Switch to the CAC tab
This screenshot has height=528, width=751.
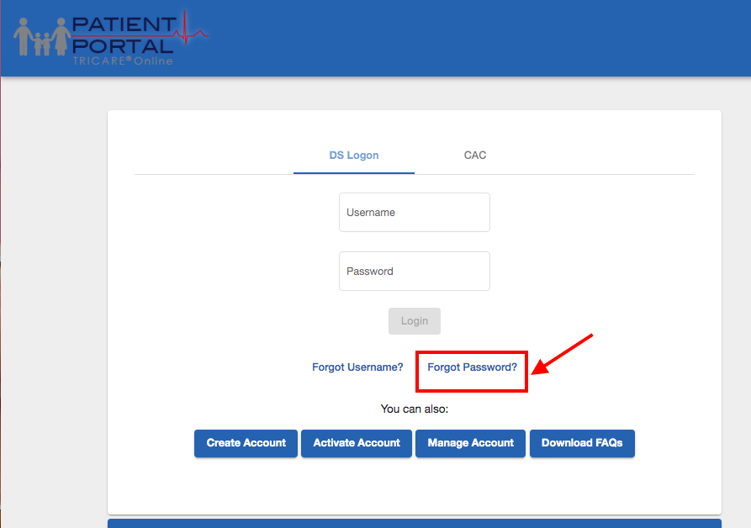pos(474,155)
